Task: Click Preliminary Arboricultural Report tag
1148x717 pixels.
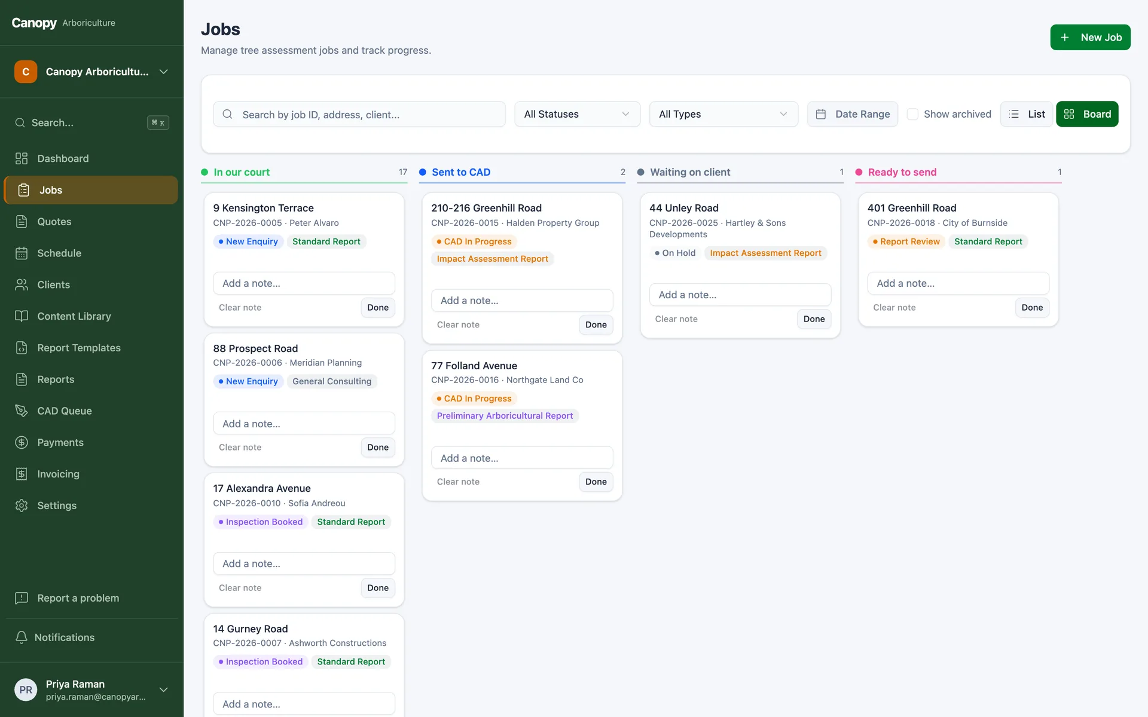Action: pos(505,416)
